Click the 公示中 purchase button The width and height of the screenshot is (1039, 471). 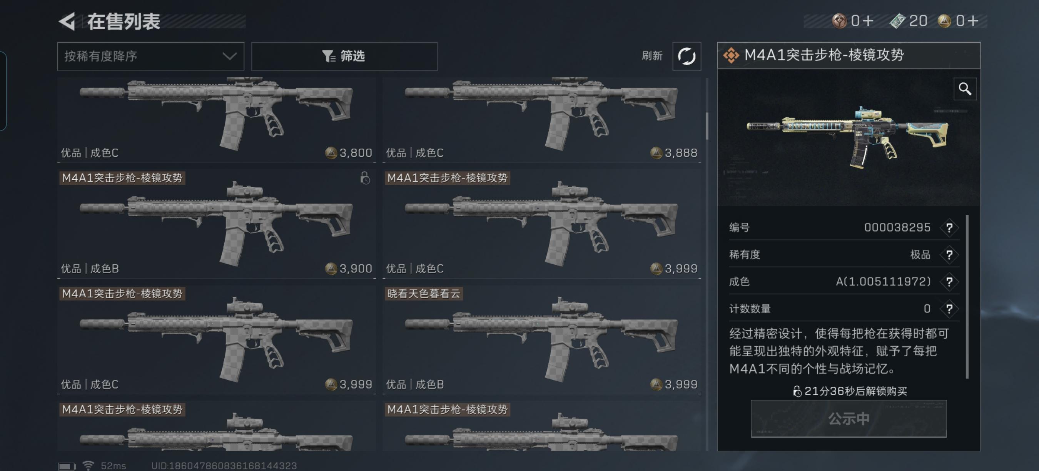[849, 419]
